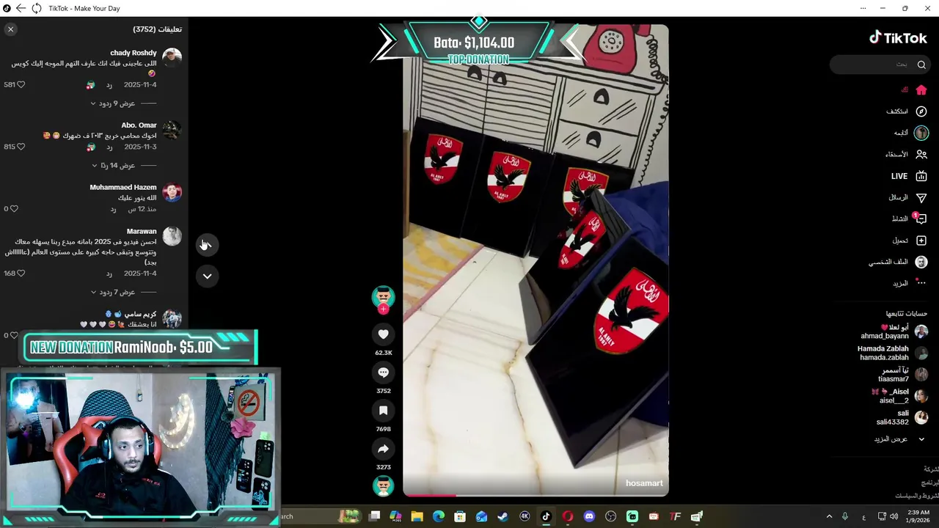Viewport: 939px width, 528px height.
Task: Click the sound disc avatar below share
Action: tap(383, 485)
